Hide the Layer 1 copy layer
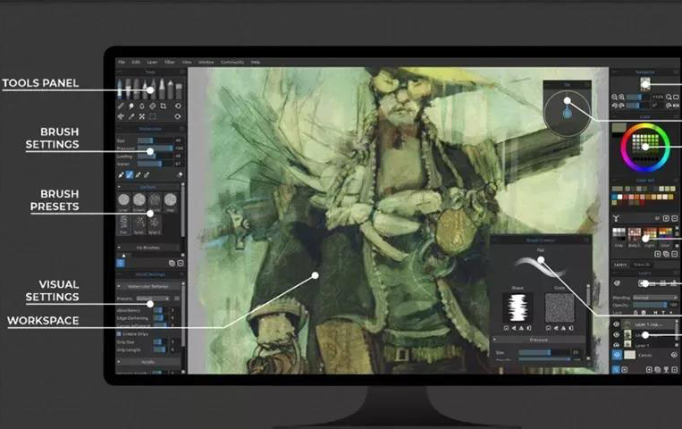Image resolution: width=682 pixels, height=429 pixels. (x=617, y=324)
